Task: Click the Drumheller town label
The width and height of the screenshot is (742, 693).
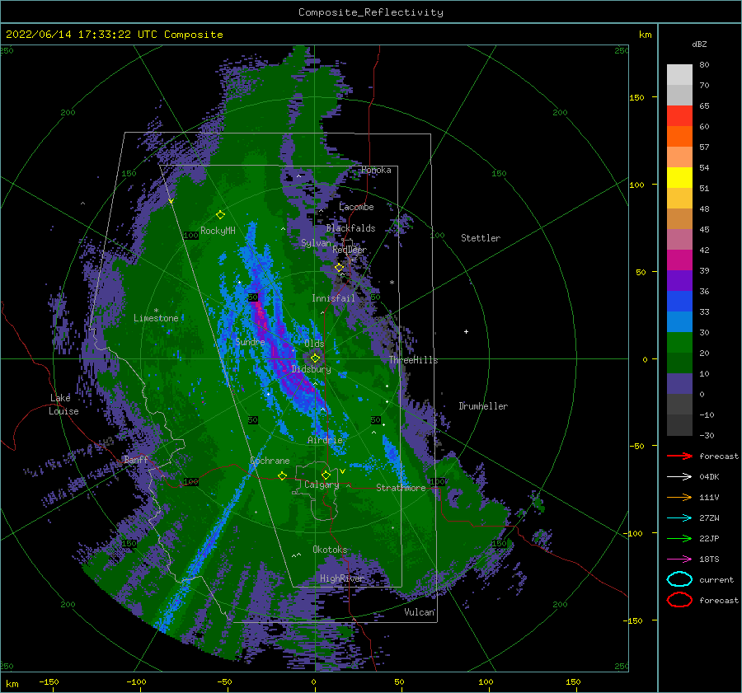Action: [483, 406]
